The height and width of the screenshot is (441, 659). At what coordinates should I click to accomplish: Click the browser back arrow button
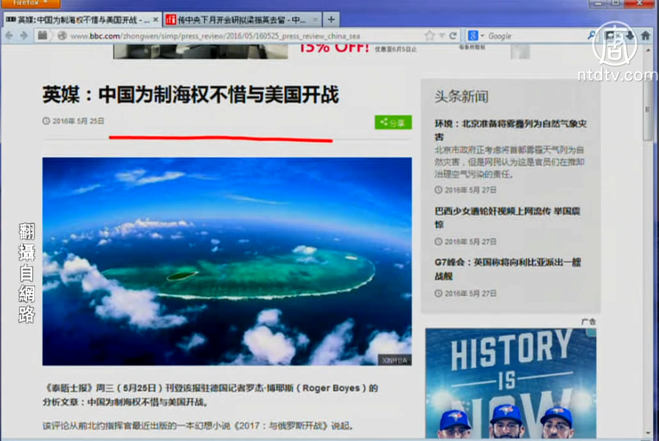(x=9, y=36)
